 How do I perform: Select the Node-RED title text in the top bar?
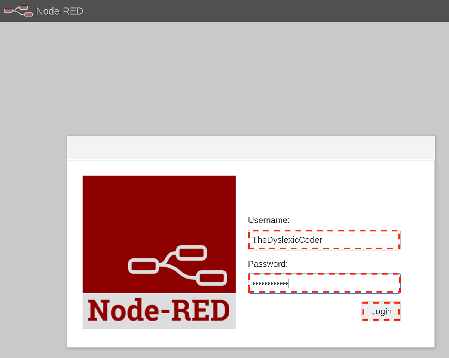coord(59,11)
